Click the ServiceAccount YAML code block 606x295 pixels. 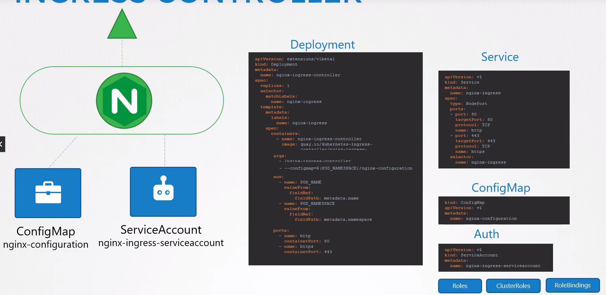coord(495,258)
